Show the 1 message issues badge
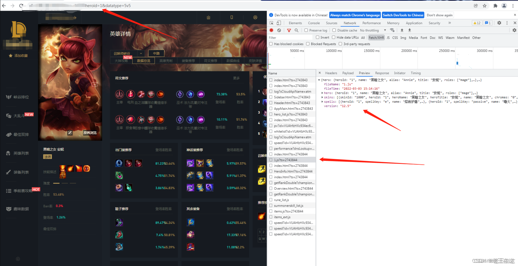Image resolution: width=518 pixels, height=266 pixels. [488, 23]
